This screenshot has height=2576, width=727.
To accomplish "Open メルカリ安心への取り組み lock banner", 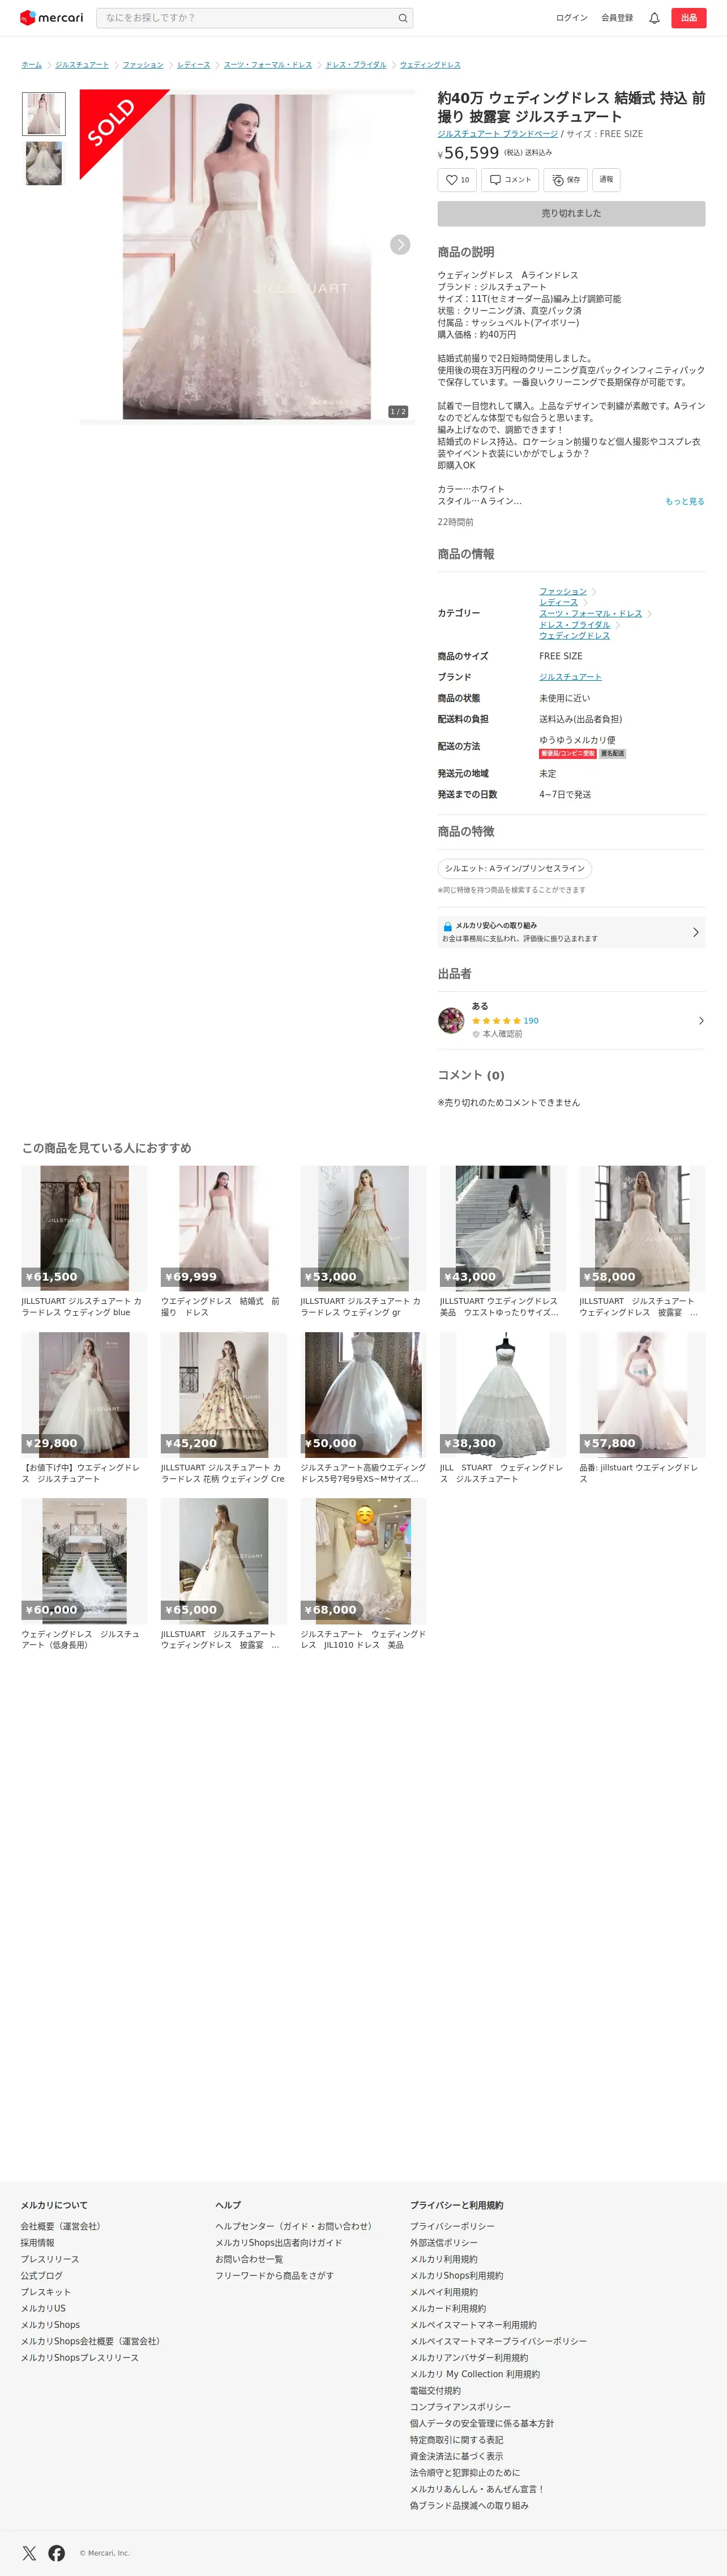I will pyautogui.click(x=571, y=932).
